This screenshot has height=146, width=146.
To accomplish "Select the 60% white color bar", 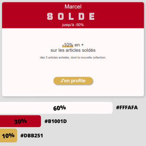I will (56, 108).
